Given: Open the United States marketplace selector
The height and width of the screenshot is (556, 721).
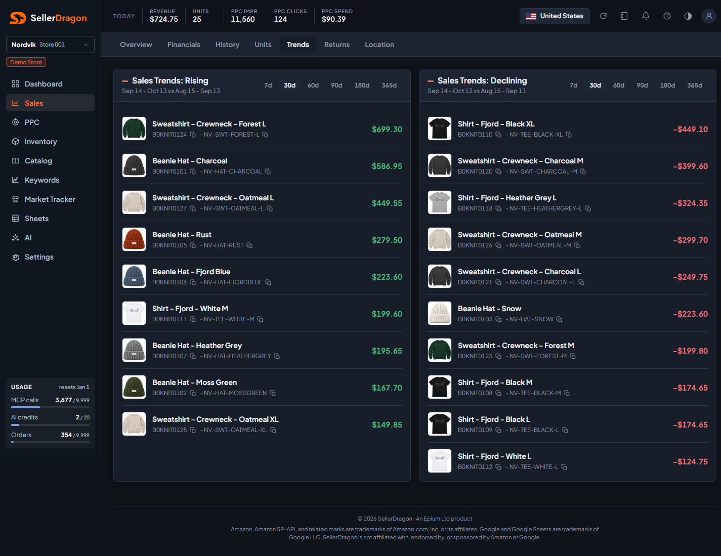Looking at the screenshot, I should [x=555, y=16].
